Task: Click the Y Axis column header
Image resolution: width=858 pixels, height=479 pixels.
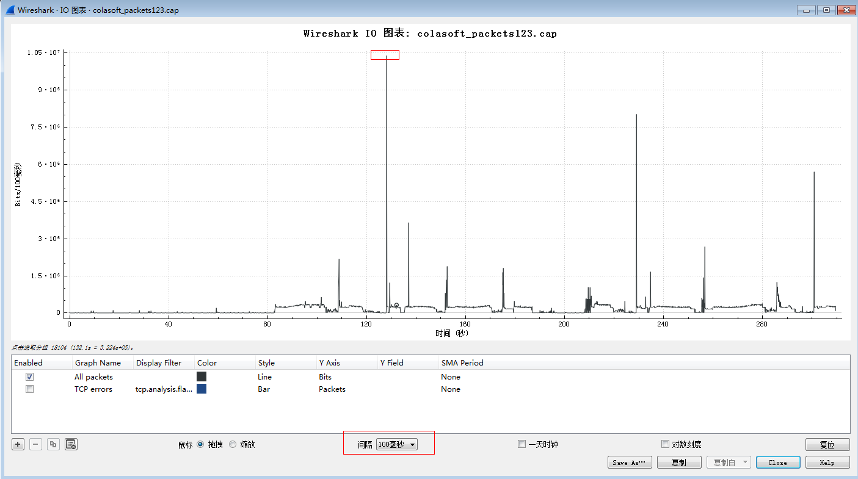Action: 347,362
